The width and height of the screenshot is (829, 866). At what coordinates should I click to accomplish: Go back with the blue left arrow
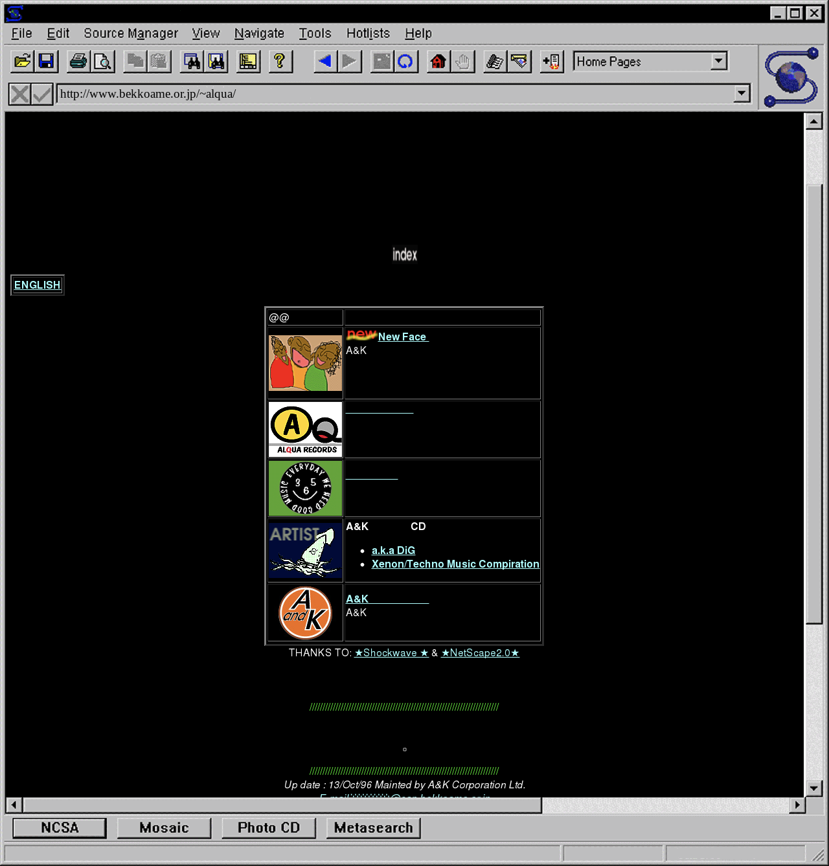point(324,61)
